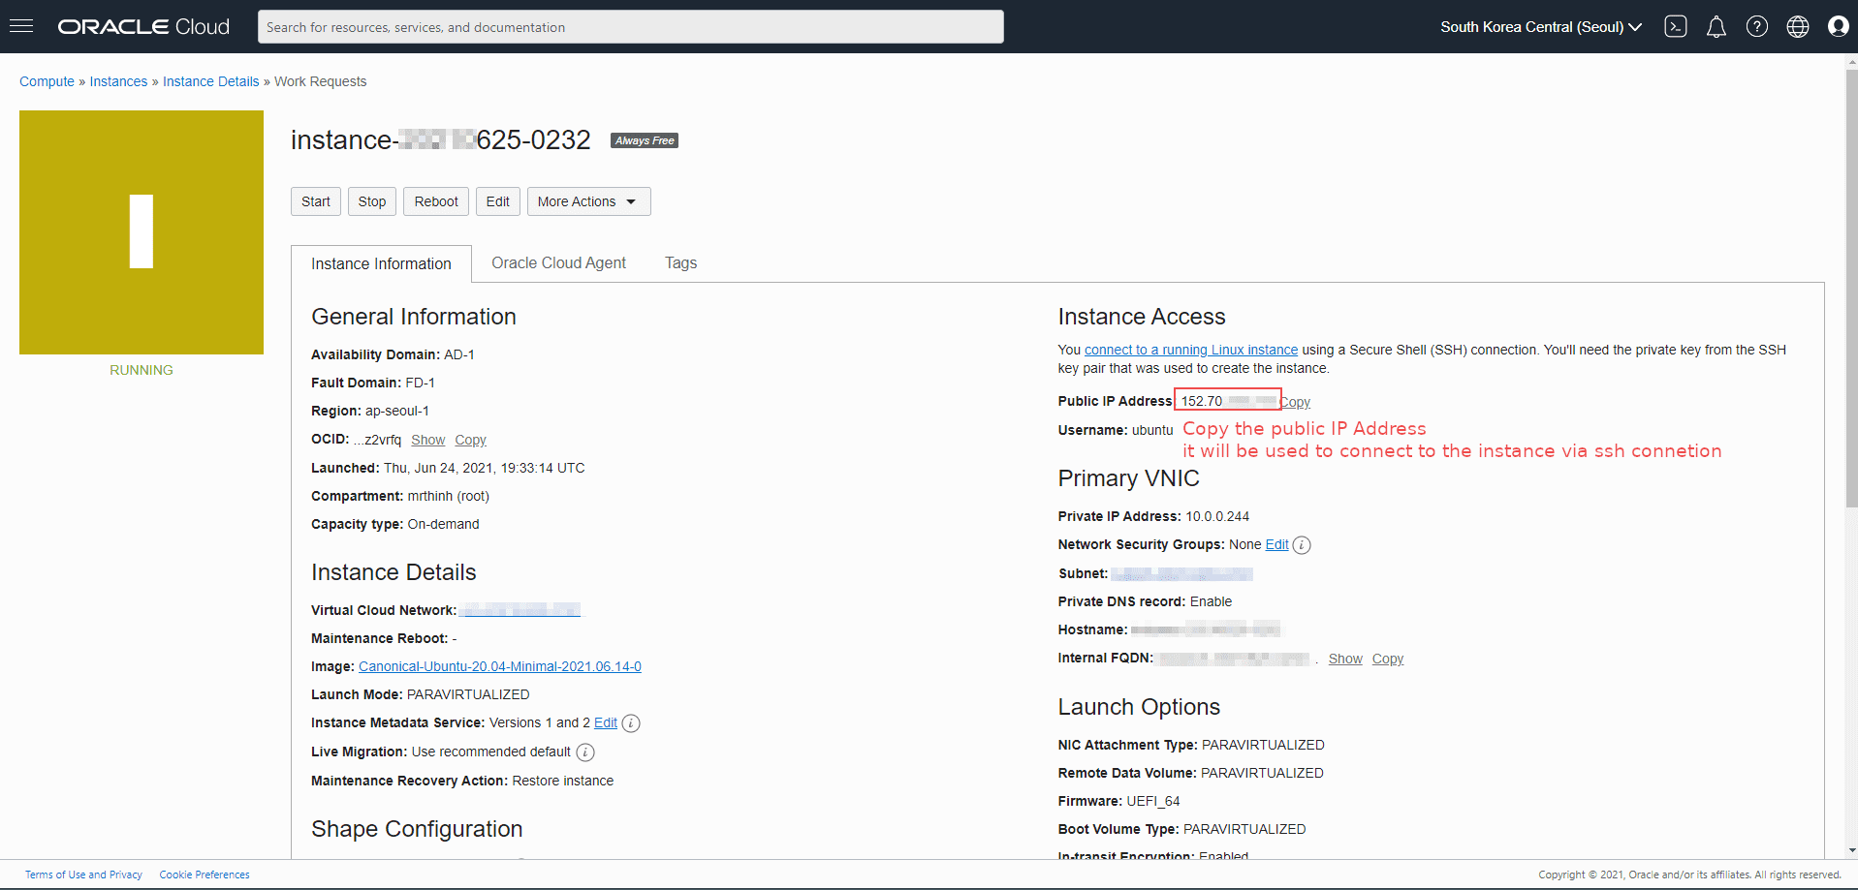
Task: Select the region value ap-seoul-1
Action: click(x=397, y=411)
